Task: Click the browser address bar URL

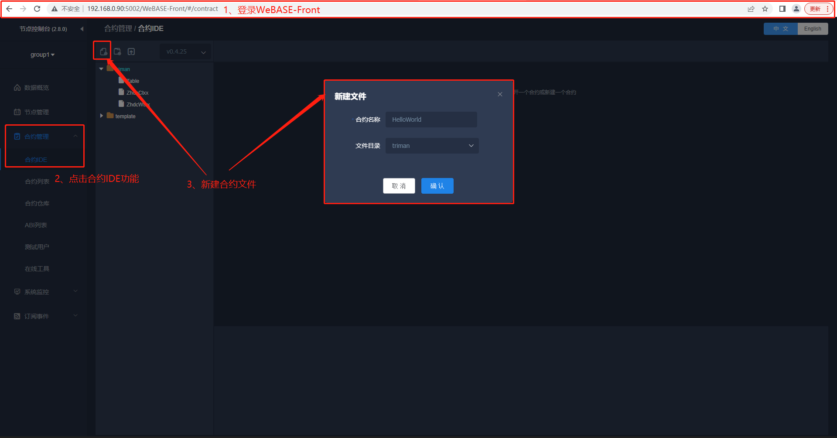Action: coord(153,9)
